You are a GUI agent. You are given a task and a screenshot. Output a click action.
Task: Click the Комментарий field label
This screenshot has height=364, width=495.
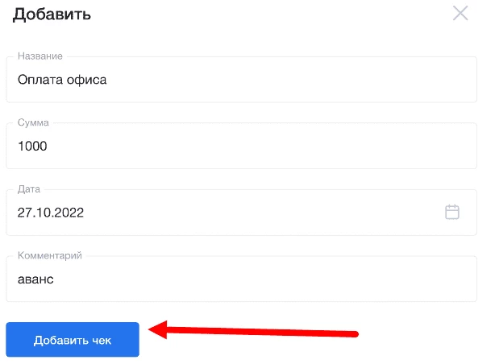click(49, 255)
